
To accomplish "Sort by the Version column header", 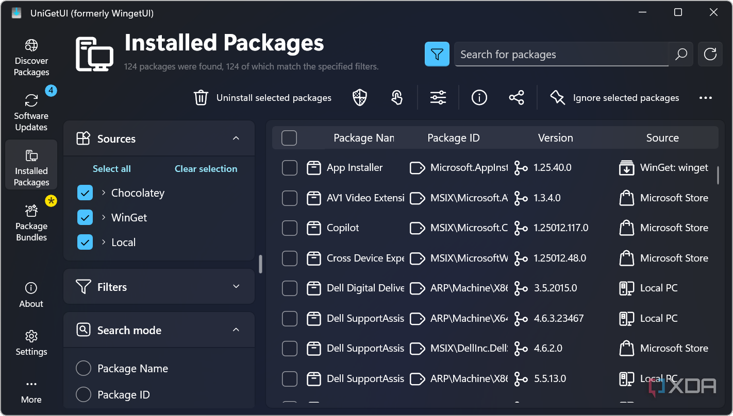I will (556, 138).
